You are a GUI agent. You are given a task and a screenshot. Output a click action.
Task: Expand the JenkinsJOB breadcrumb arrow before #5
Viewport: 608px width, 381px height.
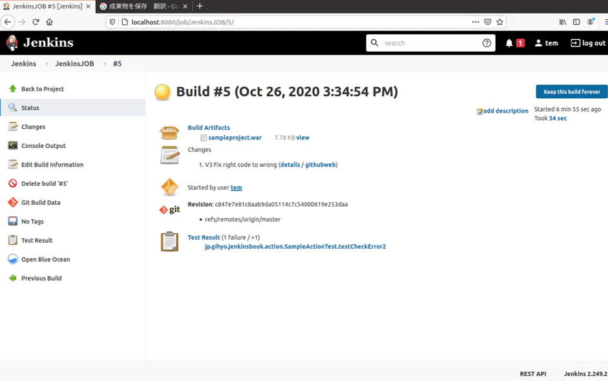tap(105, 63)
